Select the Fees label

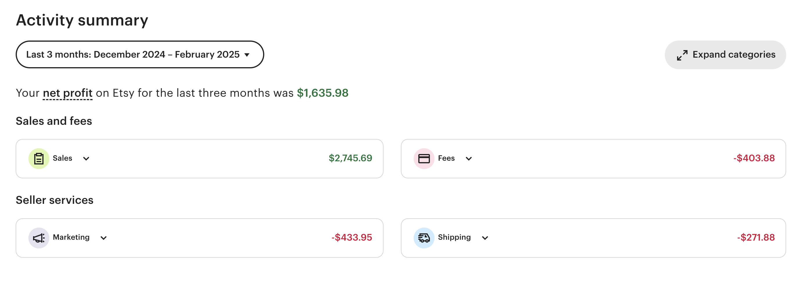(x=446, y=158)
